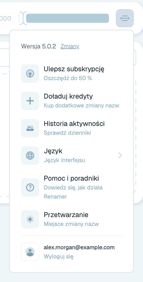Click the alex.morgan@example.com email text

pyautogui.click(x=79, y=248)
